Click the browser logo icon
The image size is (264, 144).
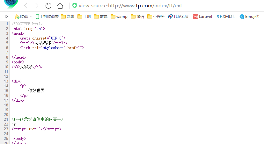coord(11,4)
